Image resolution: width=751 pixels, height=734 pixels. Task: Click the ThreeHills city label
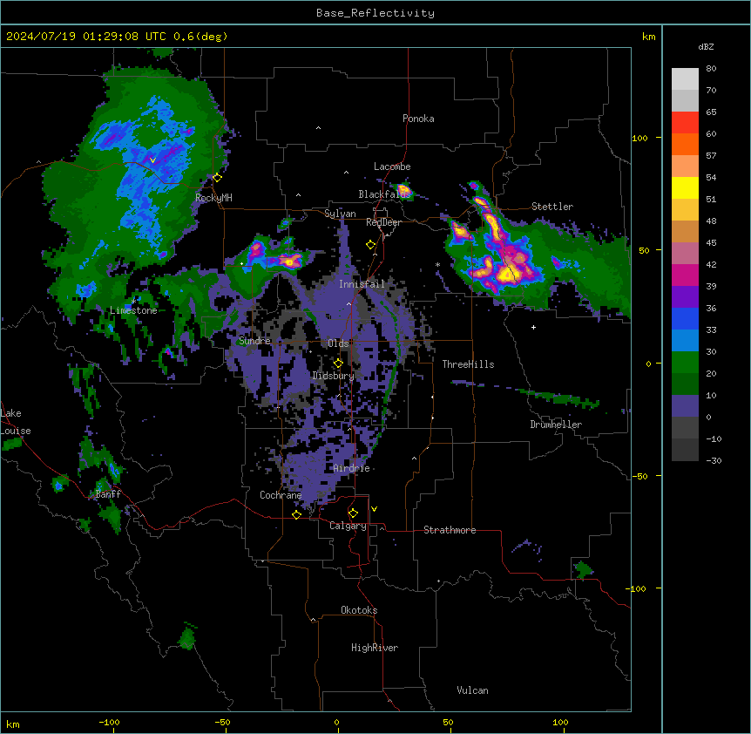click(x=468, y=364)
